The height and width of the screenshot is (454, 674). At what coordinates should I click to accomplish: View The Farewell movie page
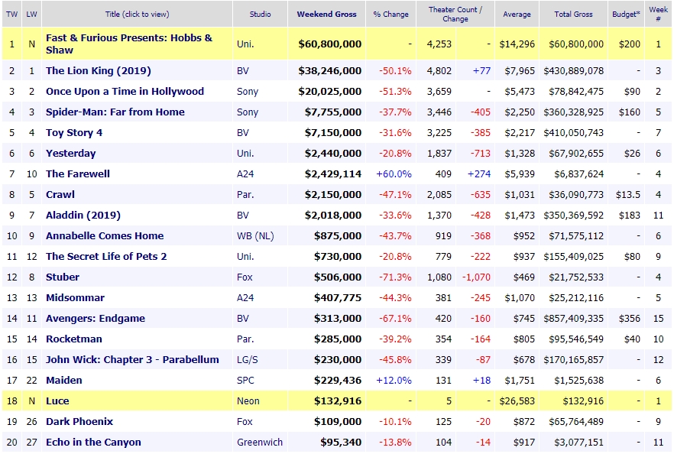(78, 174)
